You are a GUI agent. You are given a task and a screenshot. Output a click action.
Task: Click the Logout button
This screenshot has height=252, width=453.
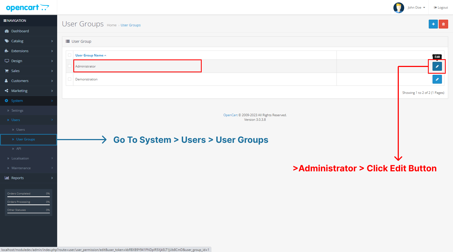tap(441, 7)
